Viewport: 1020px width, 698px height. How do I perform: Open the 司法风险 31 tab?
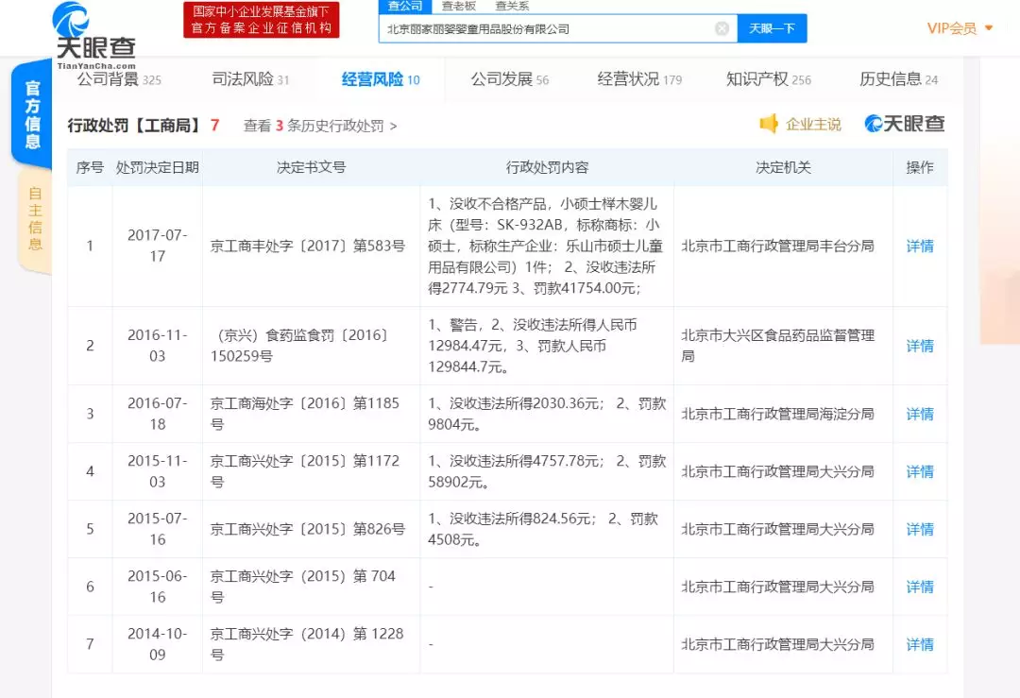pyautogui.click(x=250, y=79)
